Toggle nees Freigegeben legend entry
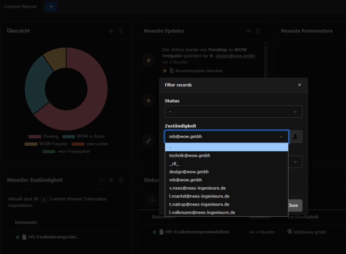Viewport: 346px width, 254px height. click(66, 152)
